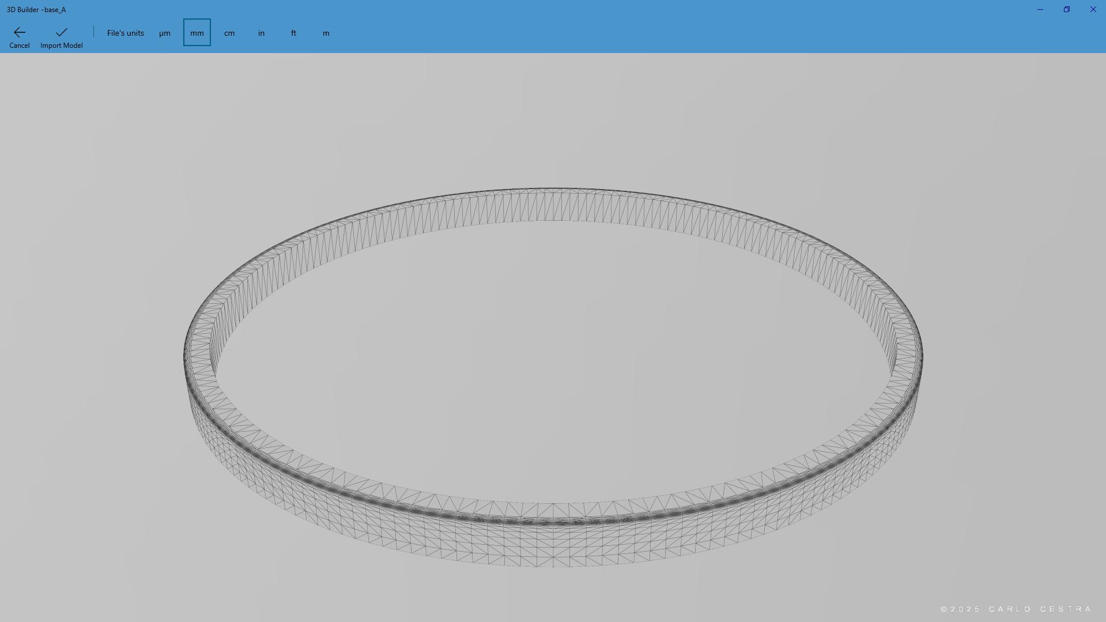Click the '©2025 Carlo Cestra' watermark text

(x=1016, y=609)
